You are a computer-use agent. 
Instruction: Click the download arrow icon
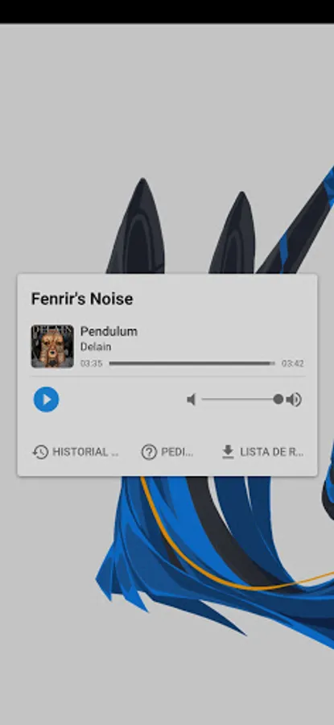point(228,452)
